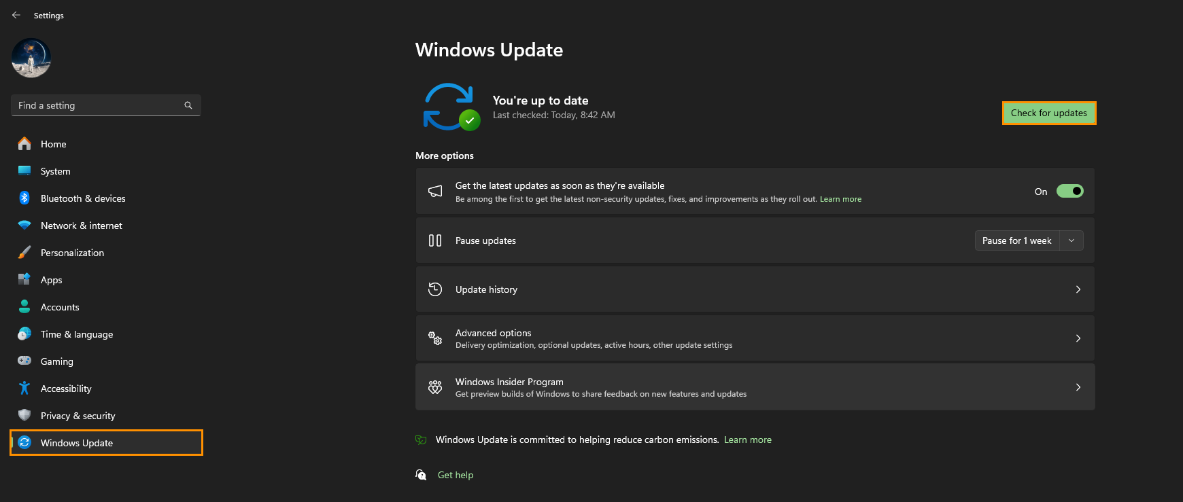This screenshot has width=1183, height=502.
Task: Click the Get help headset icon
Action: pyautogui.click(x=421, y=475)
